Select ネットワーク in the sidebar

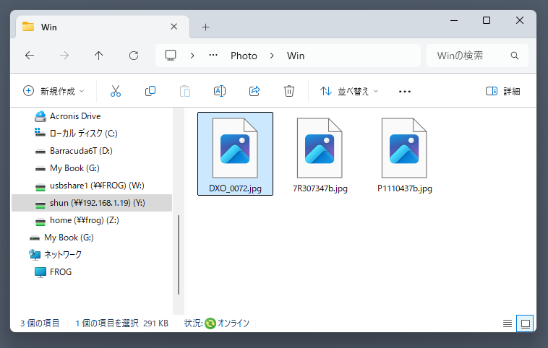point(92,255)
